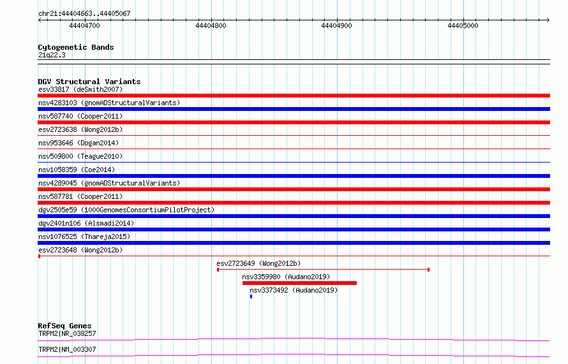Open the TRPM2|NM_003307 transcript label
The image size is (568, 364).
[67, 349]
